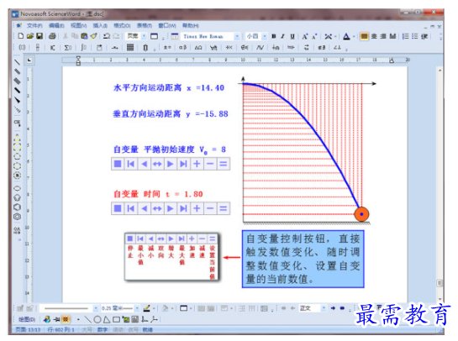
Task: Open the integral math template
Action: pos(83,48)
